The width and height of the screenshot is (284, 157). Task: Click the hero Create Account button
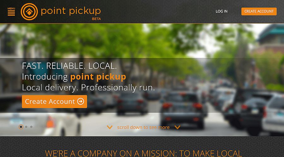coord(55,101)
